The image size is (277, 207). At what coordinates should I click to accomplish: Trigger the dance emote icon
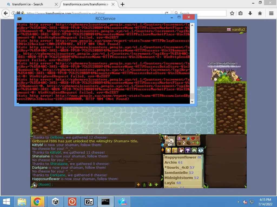point(179,139)
